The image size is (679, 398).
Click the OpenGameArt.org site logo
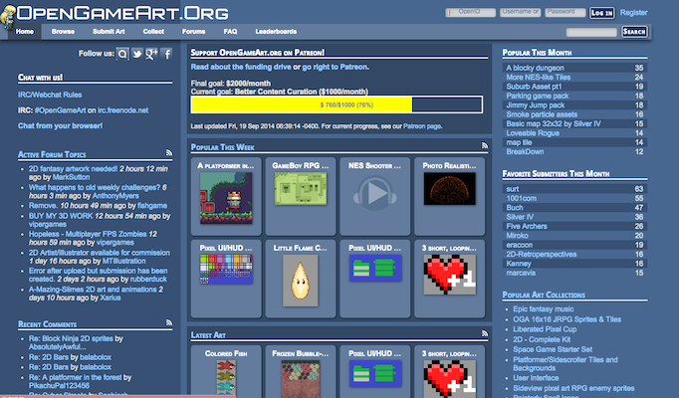point(114,14)
